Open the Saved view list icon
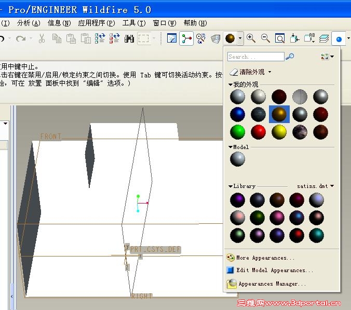351x310 pixels. point(309,38)
